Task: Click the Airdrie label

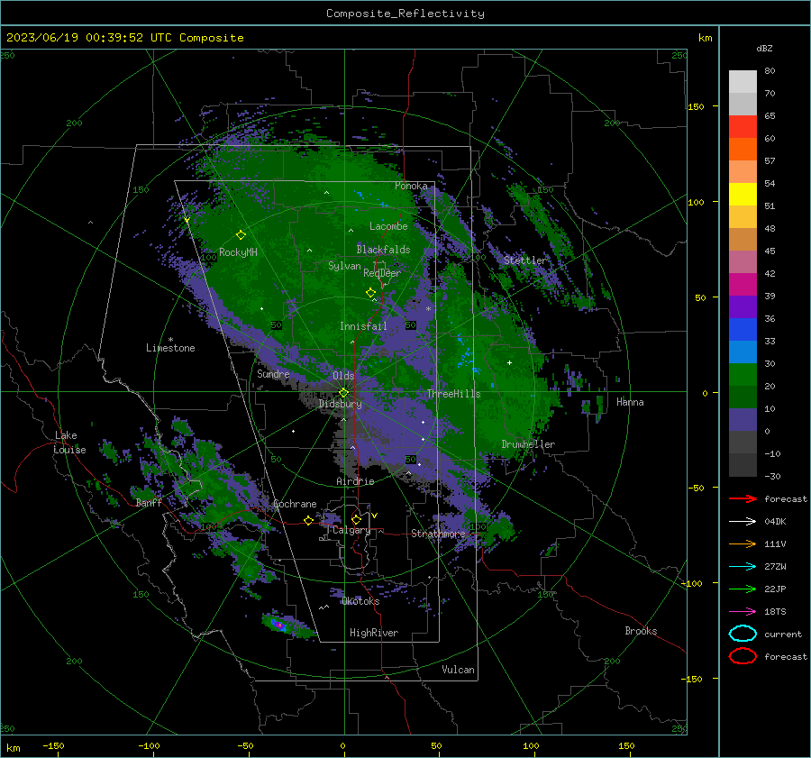Action: [x=355, y=481]
